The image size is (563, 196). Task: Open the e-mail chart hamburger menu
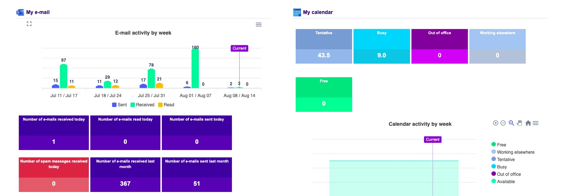click(x=258, y=24)
